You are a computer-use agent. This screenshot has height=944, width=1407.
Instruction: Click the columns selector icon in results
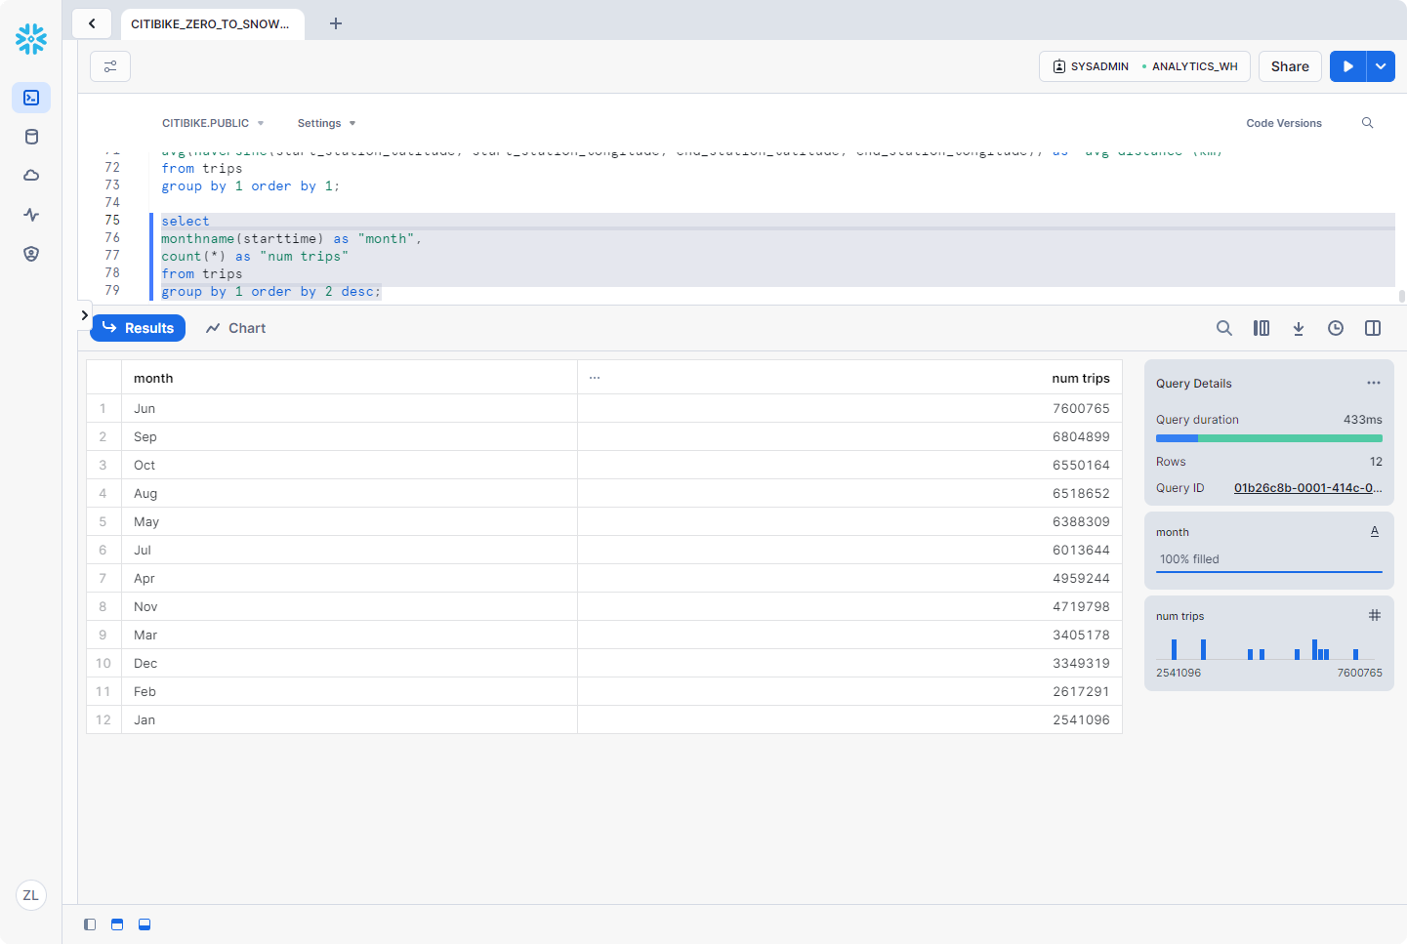[1262, 328]
